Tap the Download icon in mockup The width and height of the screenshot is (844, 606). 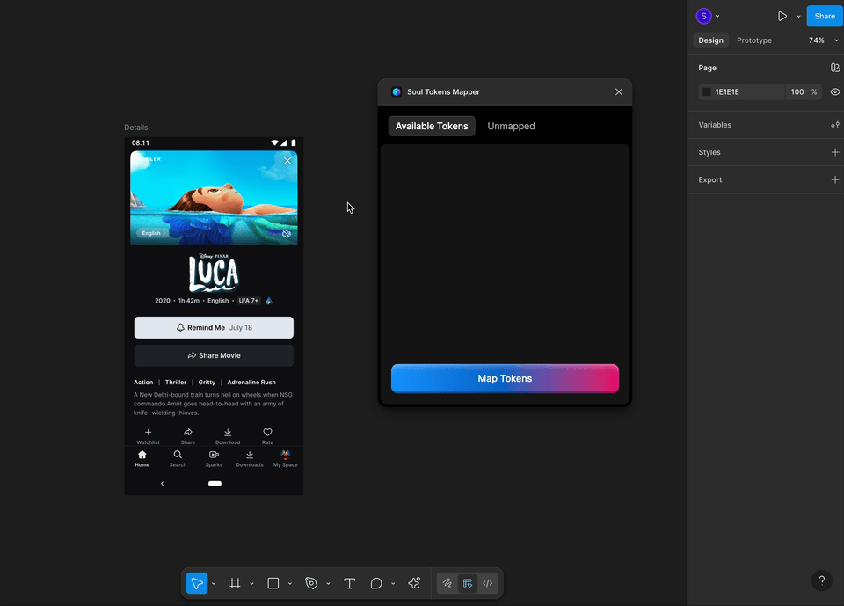click(228, 432)
